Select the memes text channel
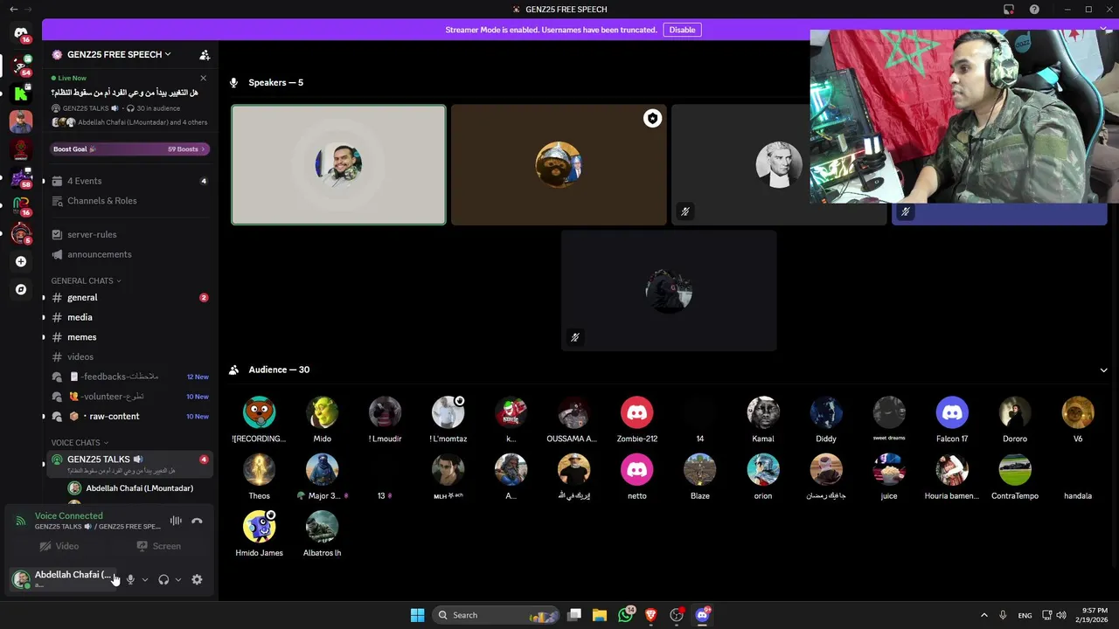Viewport: 1119px width, 629px height. (129, 337)
